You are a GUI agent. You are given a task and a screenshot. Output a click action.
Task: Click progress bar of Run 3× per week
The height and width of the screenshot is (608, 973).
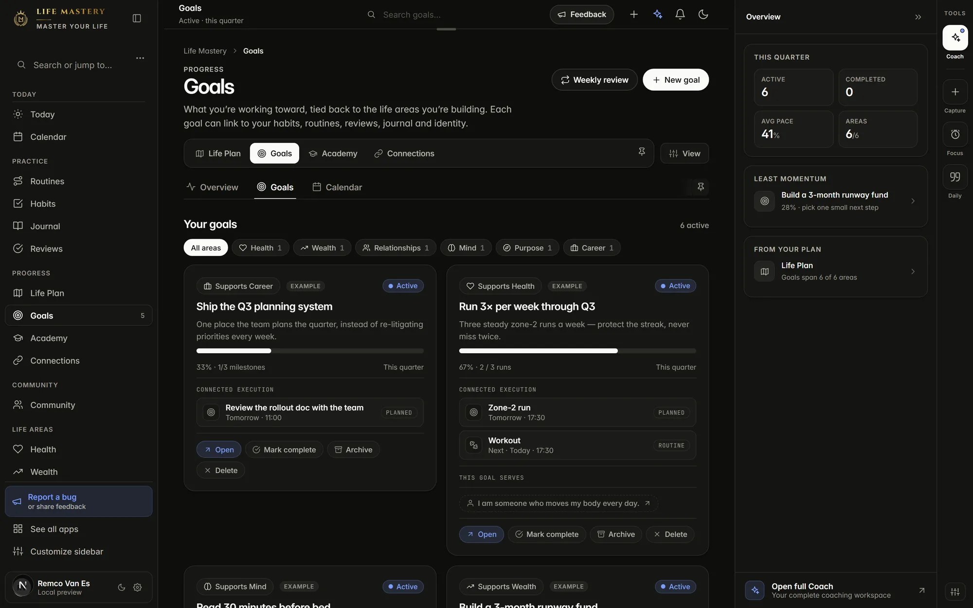click(x=577, y=351)
